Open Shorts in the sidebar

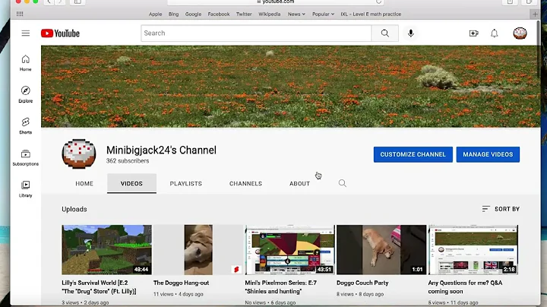(26, 125)
